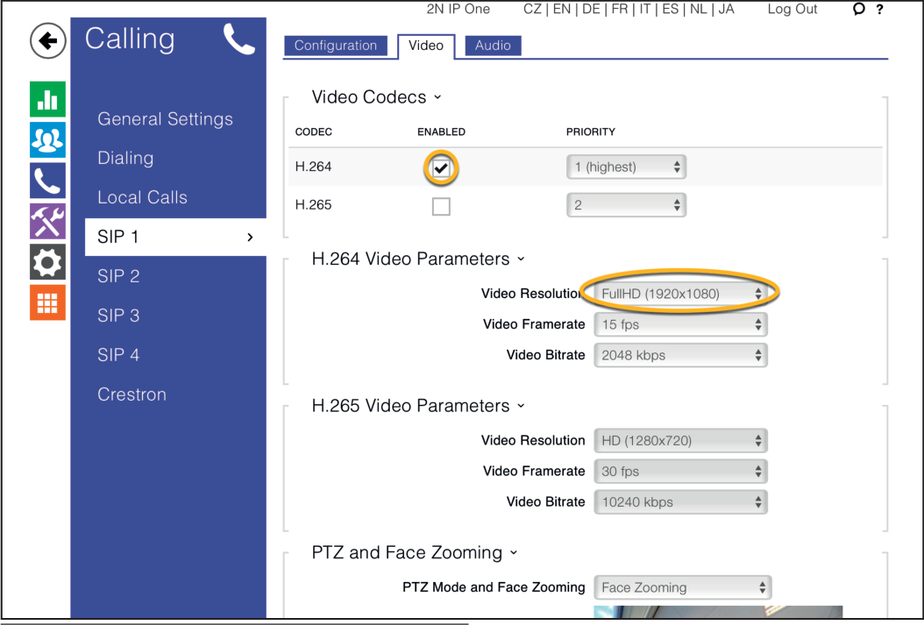Open the PTZ Mode and Face Zooming dropdown
This screenshot has width=924, height=625.
pos(682,587)
